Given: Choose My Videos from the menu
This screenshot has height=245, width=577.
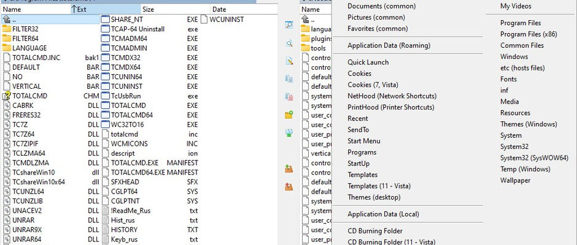Looking at the screenshot, I should (516, 6).
